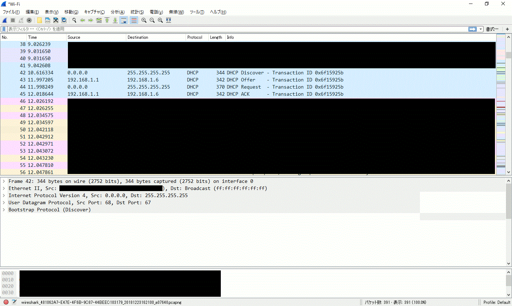The image size is (512, 306).
Task: Toggle auto-scroll during live capture
Action: click(124, 20)
